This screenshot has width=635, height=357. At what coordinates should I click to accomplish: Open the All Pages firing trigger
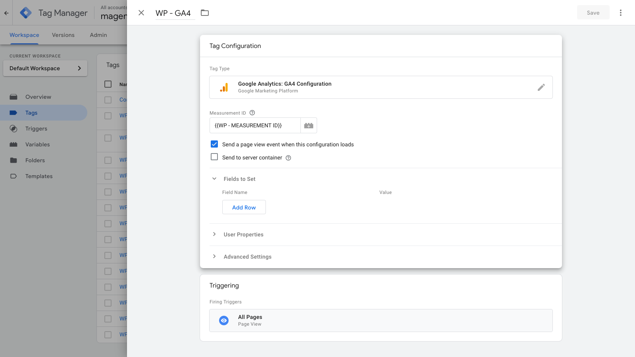click(x=381, y=321)
